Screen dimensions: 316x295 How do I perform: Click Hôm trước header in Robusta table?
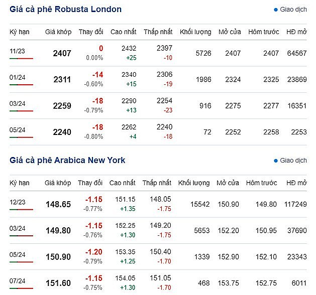click(263, 32)
